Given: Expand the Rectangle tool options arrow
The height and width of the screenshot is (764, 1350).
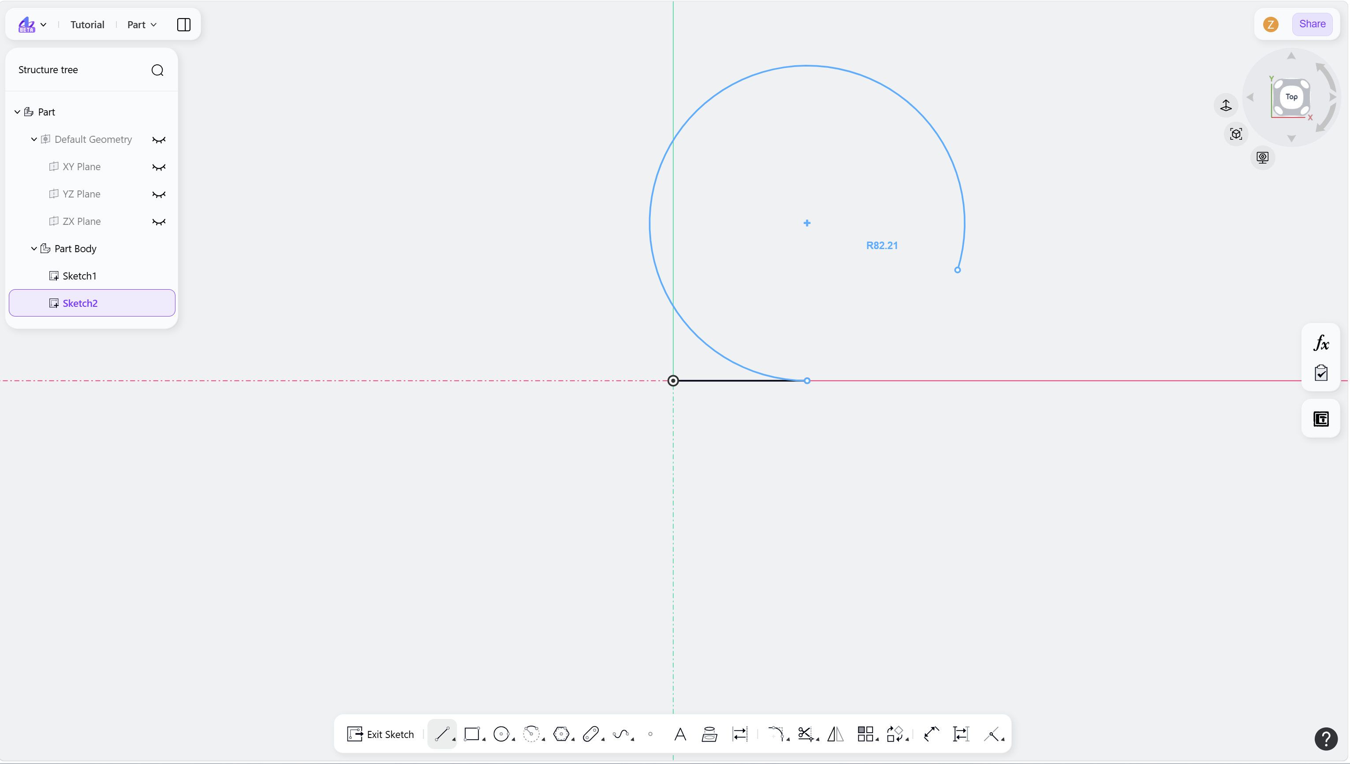Looking at the screenshot, I should point(484,739).
